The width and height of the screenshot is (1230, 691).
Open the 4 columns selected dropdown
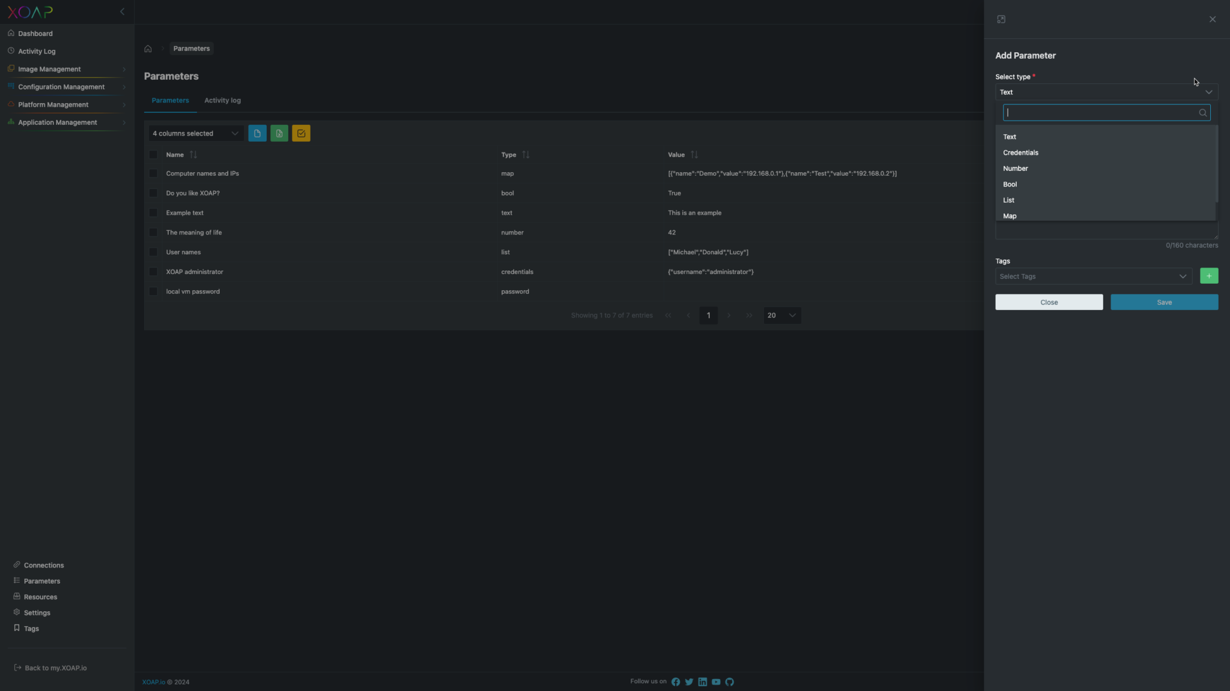click(195, 133)
